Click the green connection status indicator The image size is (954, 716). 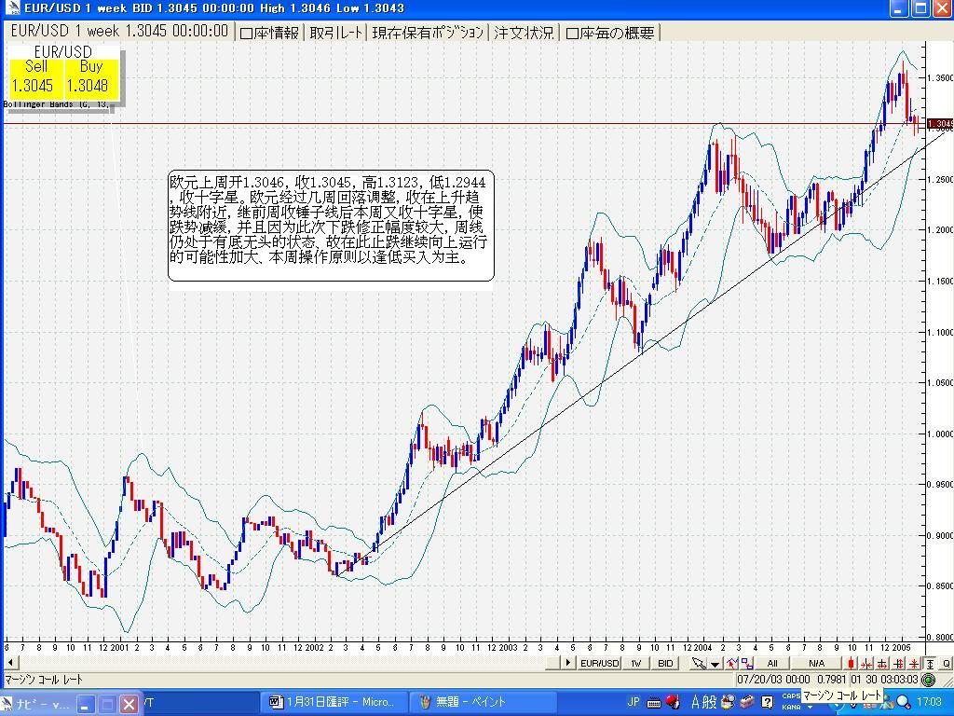(928, 680)
